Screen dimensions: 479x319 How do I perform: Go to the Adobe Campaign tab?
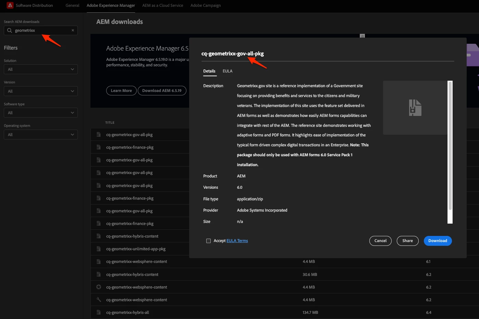(x=206, y=5)
